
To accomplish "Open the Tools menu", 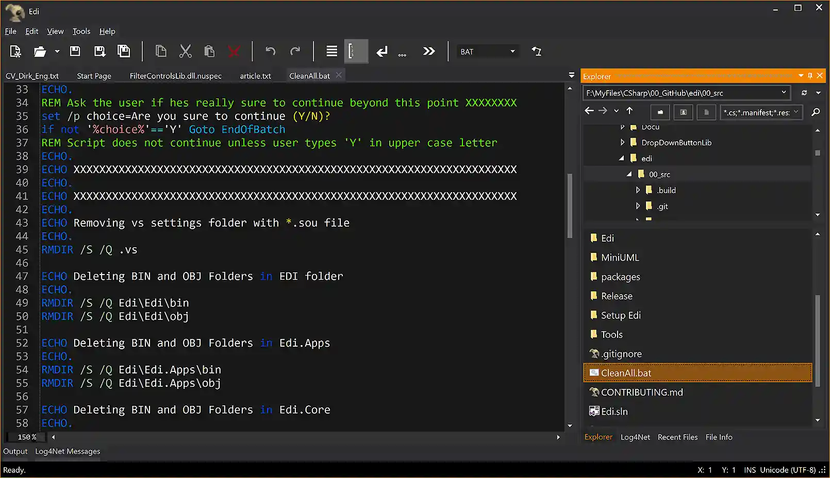I will [x=81, y=31].
